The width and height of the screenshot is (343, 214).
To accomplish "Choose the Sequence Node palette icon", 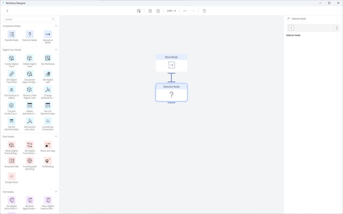I will (48, 34).
